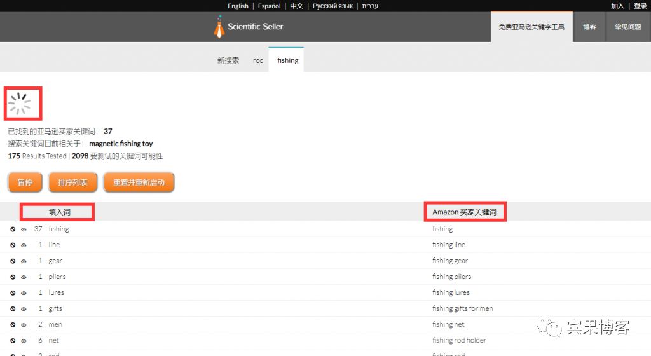Toggle eye icon for 'fishing' row

24,229
